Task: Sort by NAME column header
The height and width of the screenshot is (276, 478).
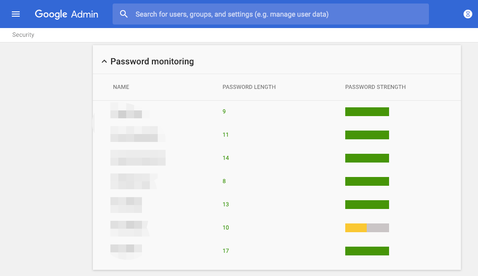Action: tap(121, 87)
